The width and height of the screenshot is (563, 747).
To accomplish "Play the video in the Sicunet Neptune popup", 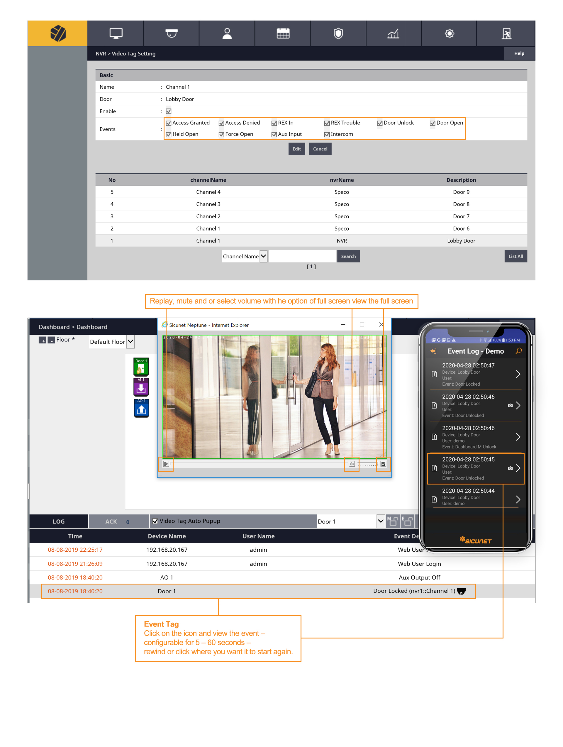I will (166, 464).
